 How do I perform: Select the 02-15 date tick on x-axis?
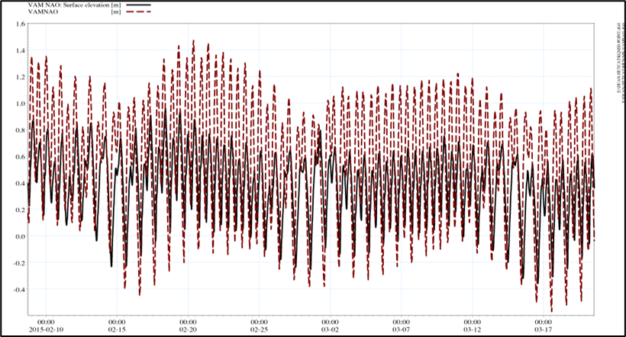[117, 329]
